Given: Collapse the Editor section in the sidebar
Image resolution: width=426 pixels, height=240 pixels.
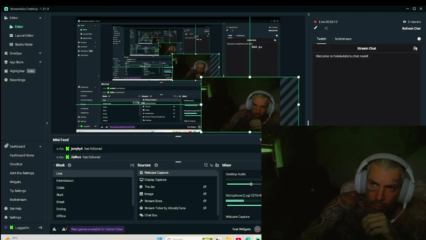Looking at the screenshot, I should (x=40, y=18).
